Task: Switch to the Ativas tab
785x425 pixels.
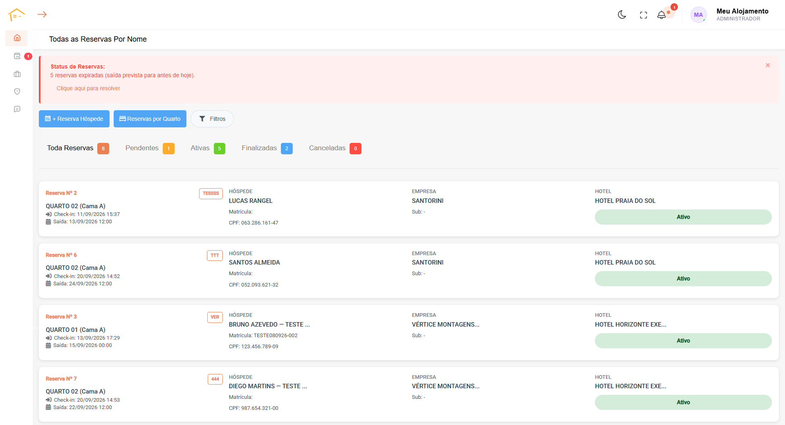Action: point(208,148)
